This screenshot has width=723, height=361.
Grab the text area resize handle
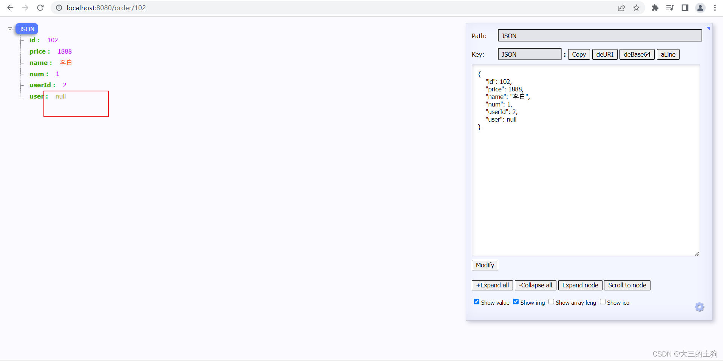click(x=697, y=254)
